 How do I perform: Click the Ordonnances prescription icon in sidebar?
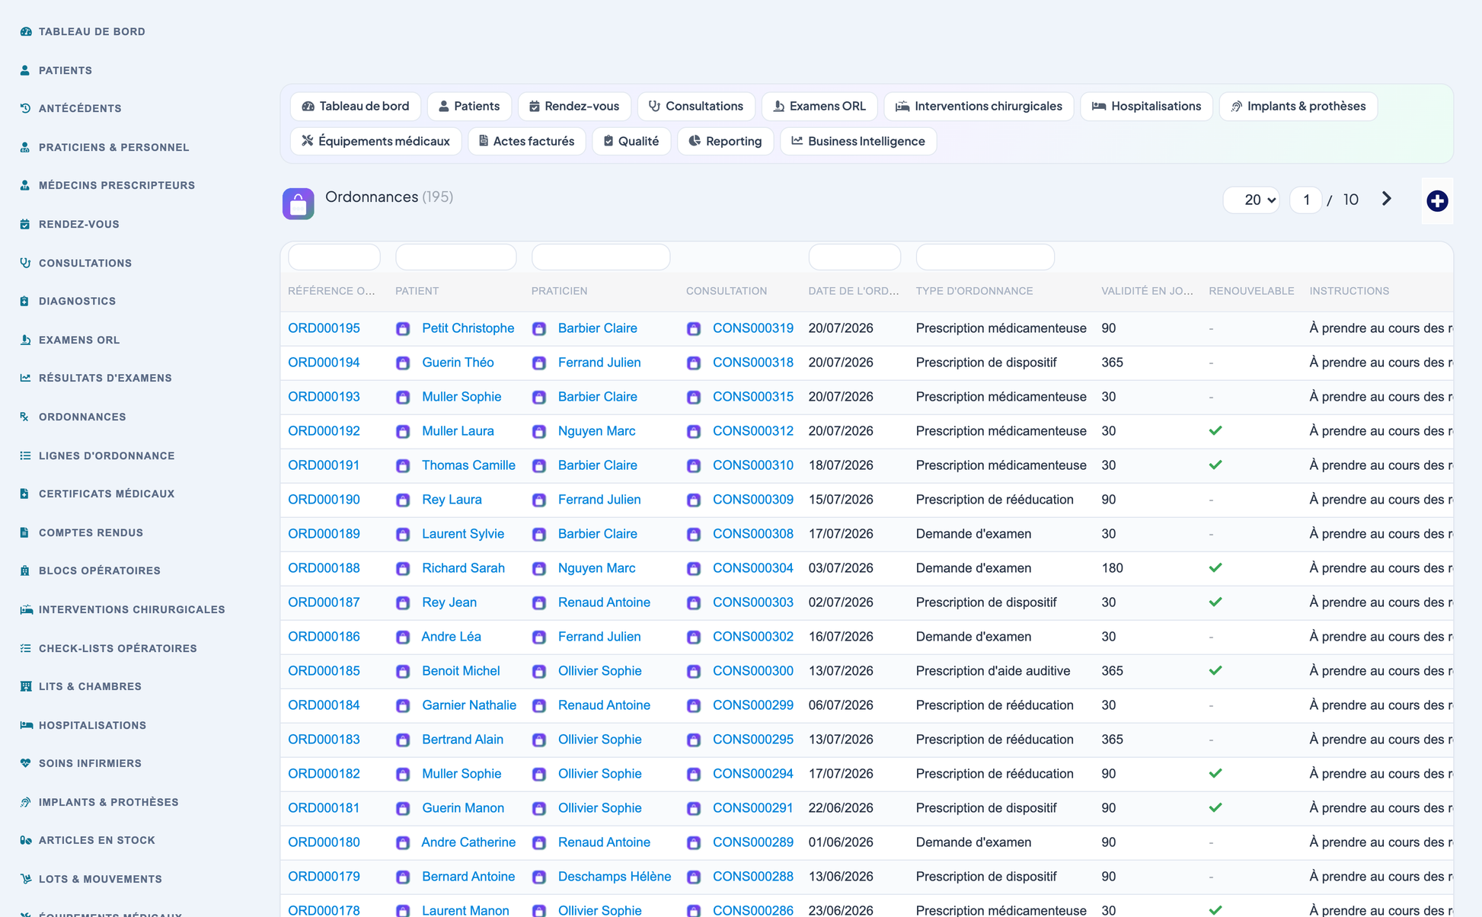tap(25, 417)
